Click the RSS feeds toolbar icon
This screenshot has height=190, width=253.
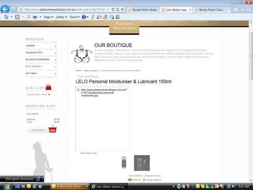[x=17, y=17]
